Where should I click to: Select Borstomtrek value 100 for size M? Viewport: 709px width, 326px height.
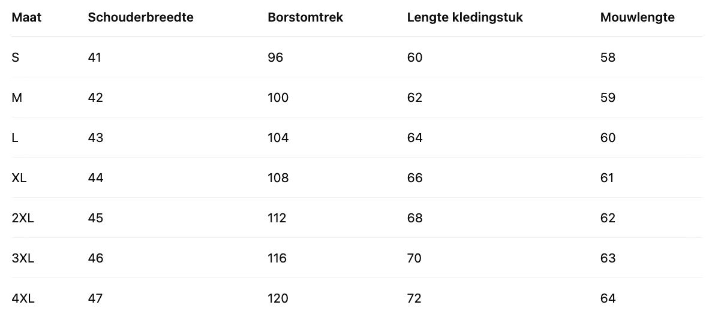pos(278,98)
